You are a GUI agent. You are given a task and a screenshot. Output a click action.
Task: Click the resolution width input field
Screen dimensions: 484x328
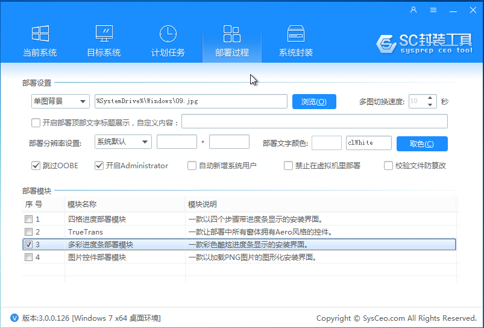tap(177, 142)
